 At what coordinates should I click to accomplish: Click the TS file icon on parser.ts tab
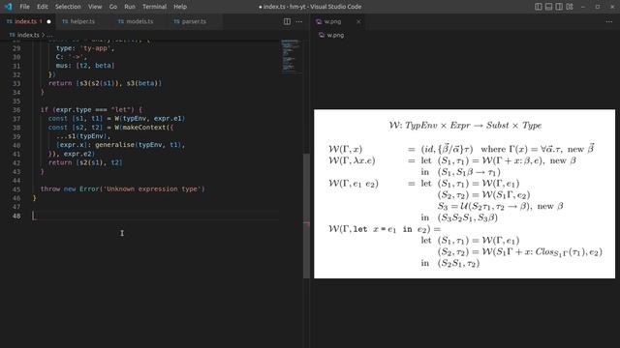176,21
